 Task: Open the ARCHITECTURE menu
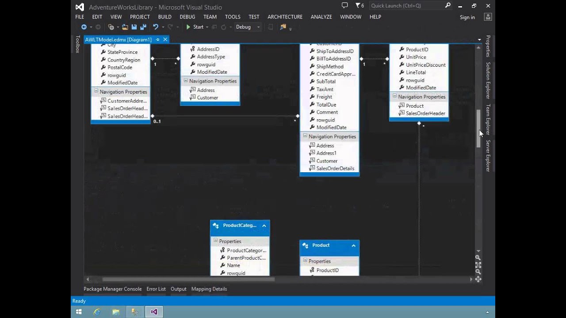(x=285, y=17)
